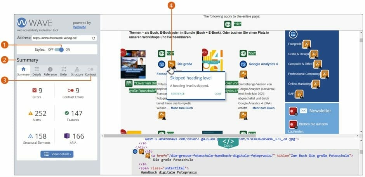Click CODE in the Skipped heading tooltip
Viewport: 365px width, 177px height.
click(218, 94)
